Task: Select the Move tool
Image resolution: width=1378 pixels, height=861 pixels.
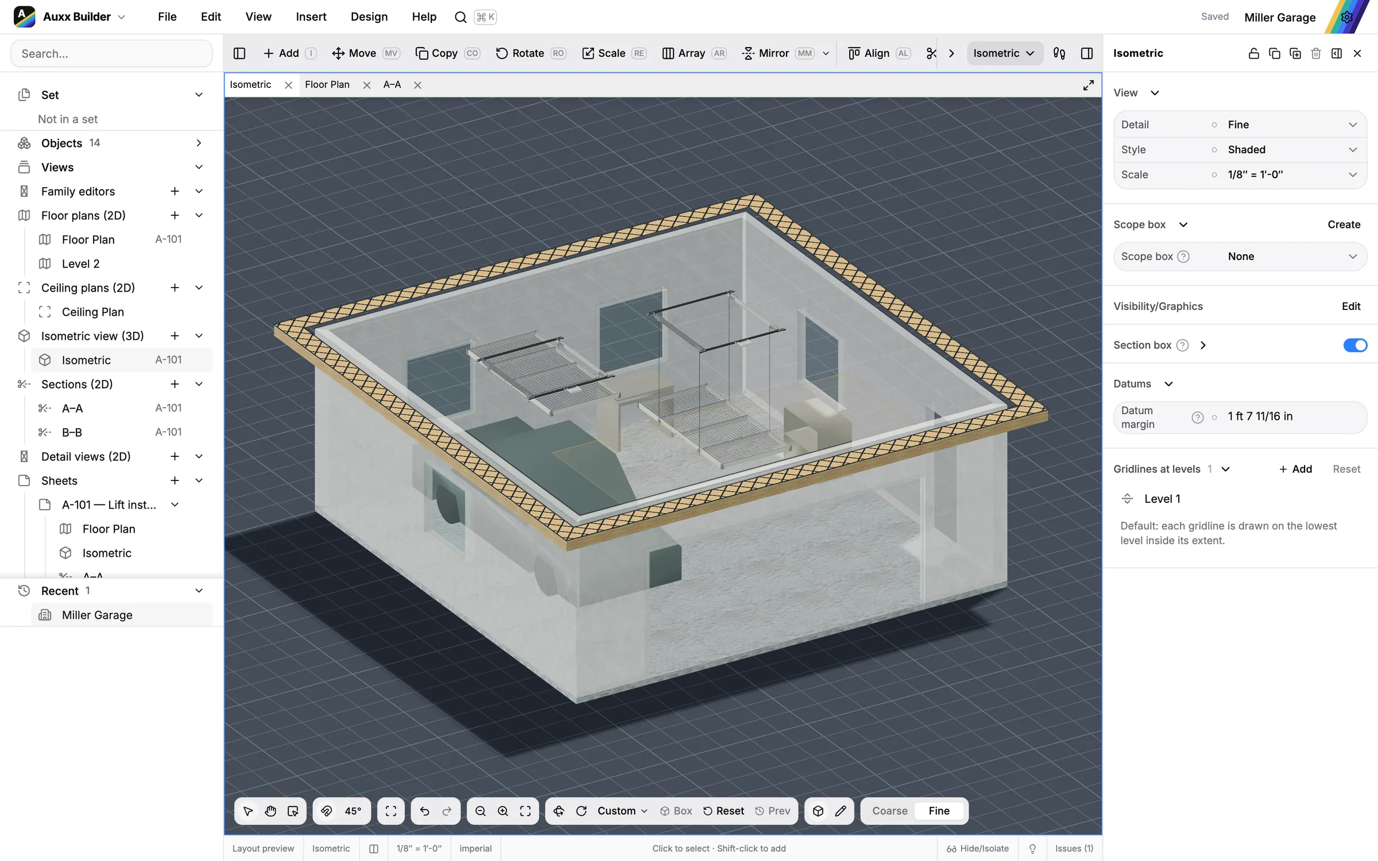Action: (365, 53)
